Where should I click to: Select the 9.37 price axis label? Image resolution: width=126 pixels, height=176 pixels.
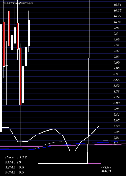[117, 51]
